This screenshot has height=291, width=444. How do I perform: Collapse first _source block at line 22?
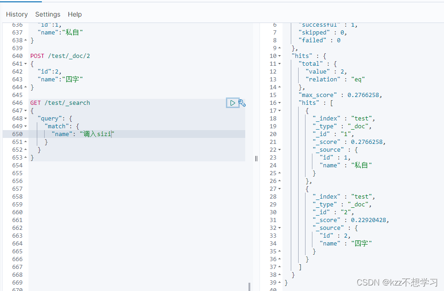(x=279, y=150)
